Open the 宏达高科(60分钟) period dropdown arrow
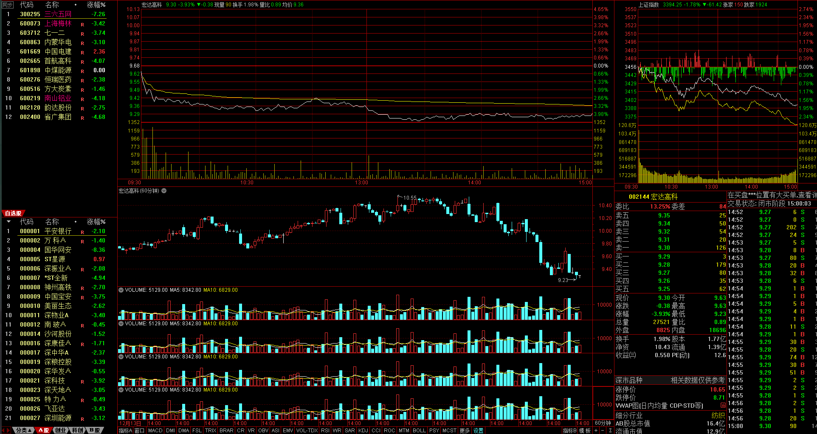Screen dimensions: 817x434 [164, 191]
